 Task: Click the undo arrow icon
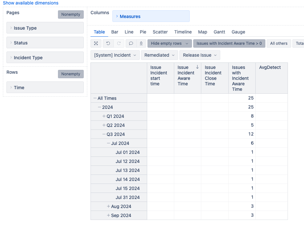108,43
